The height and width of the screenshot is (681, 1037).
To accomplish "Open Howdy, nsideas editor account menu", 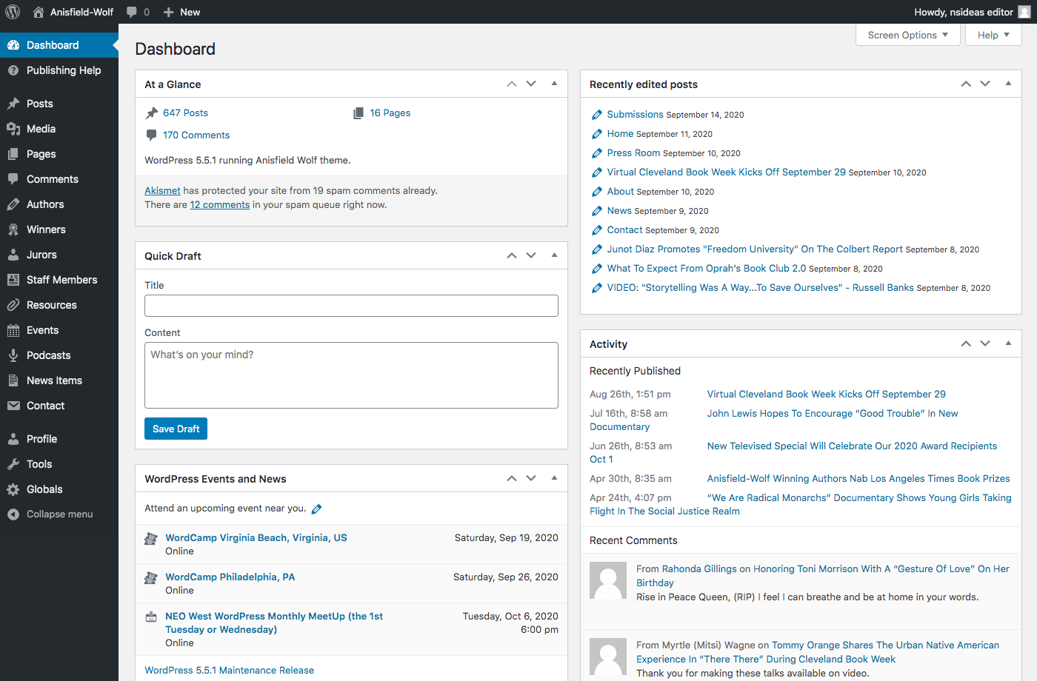I will 972,12.
